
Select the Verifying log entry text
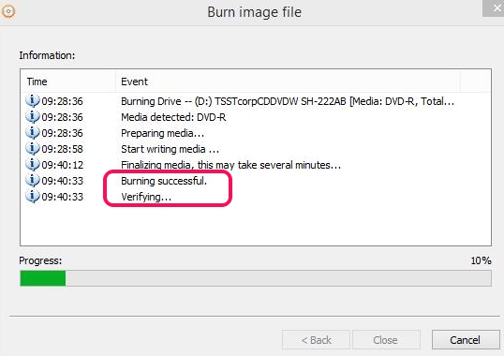(x=146, y=197)
